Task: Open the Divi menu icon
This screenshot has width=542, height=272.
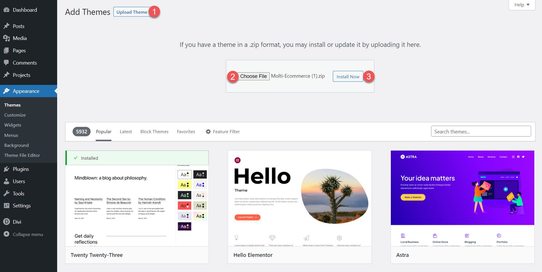Action: pos(7,221)
